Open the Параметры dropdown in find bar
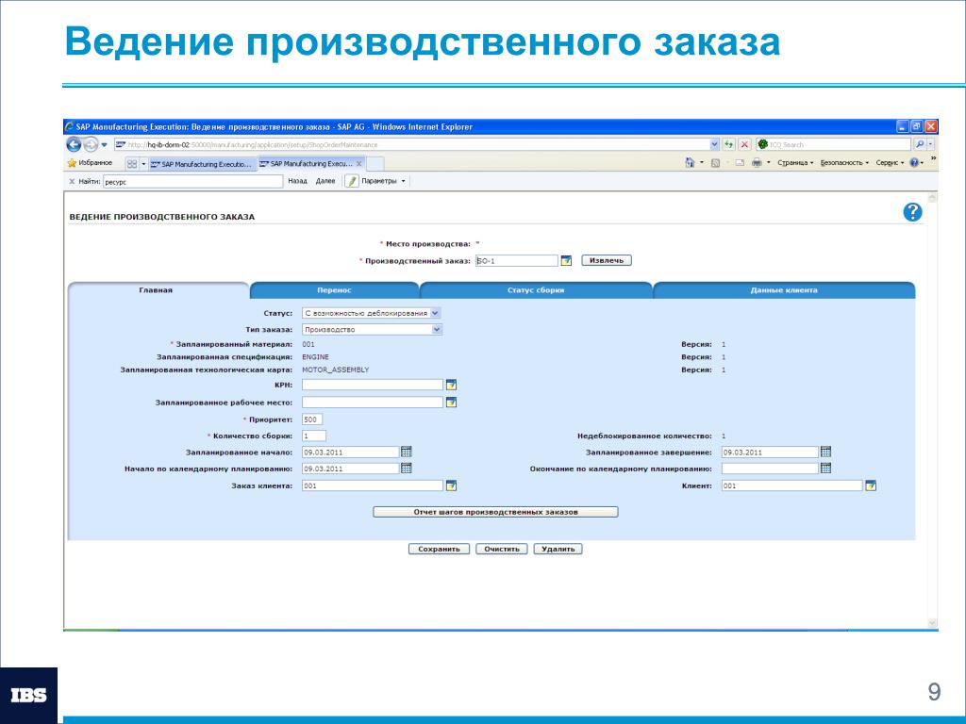Viewport: 966px width, 724px height. (x=383, y=181)
